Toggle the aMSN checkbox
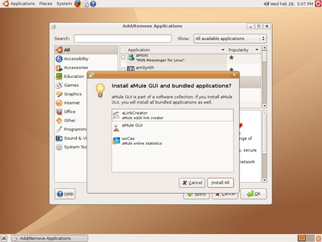Screen dimensions: 322x242 123,57
